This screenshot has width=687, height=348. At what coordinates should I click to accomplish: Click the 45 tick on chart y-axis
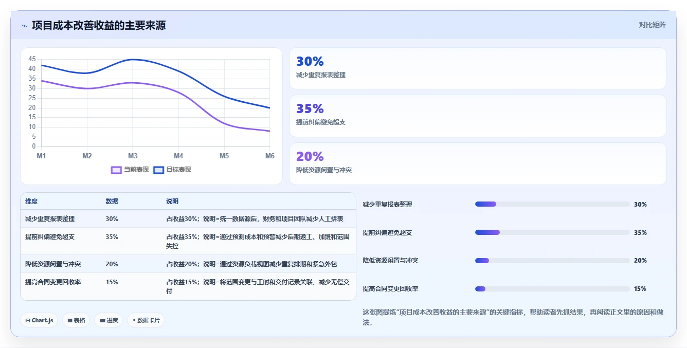(x=32, y=59)
